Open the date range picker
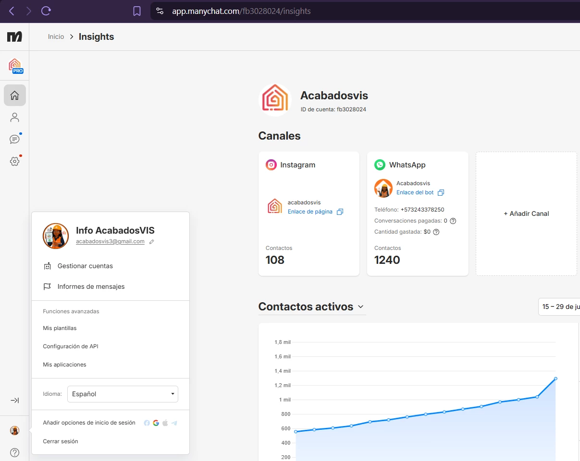Viewport: 580px width, 461px height. [559, 307]
